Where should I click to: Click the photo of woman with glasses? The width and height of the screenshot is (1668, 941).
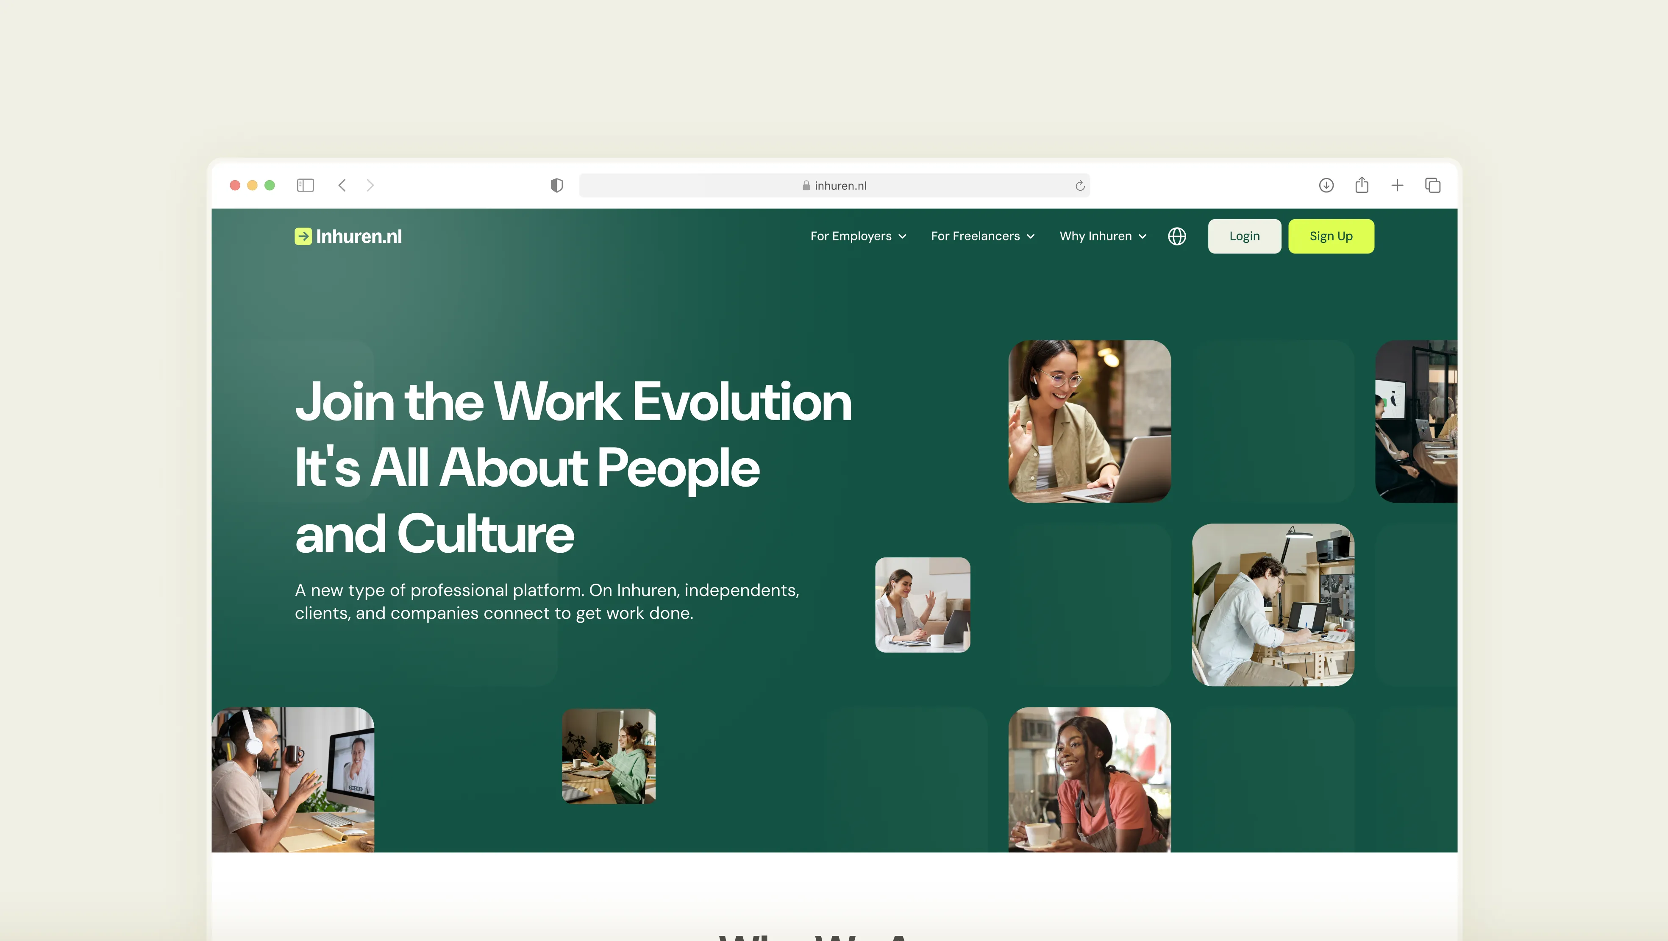coord(1089,421)
